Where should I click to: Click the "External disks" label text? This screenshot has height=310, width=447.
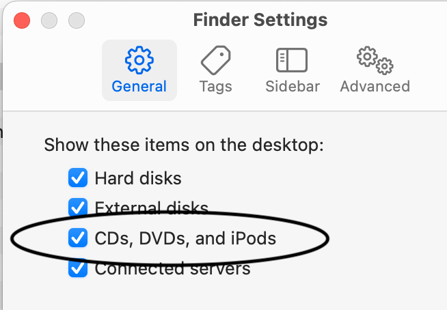coord(151,208)
